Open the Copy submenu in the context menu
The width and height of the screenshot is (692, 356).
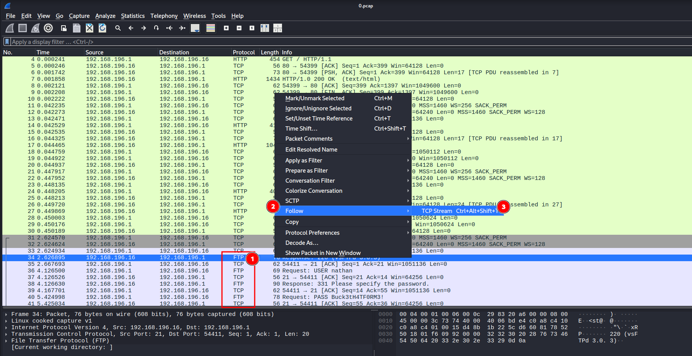point(292,222)
